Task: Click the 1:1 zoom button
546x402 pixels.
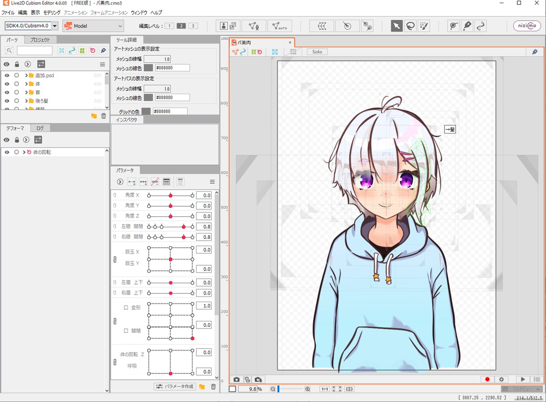Action: [324, 389]
